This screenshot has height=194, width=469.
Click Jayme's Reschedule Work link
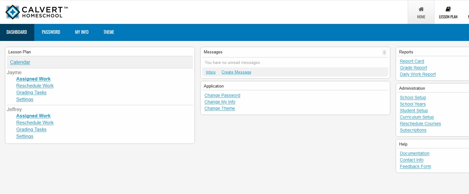tap(35, 86)
